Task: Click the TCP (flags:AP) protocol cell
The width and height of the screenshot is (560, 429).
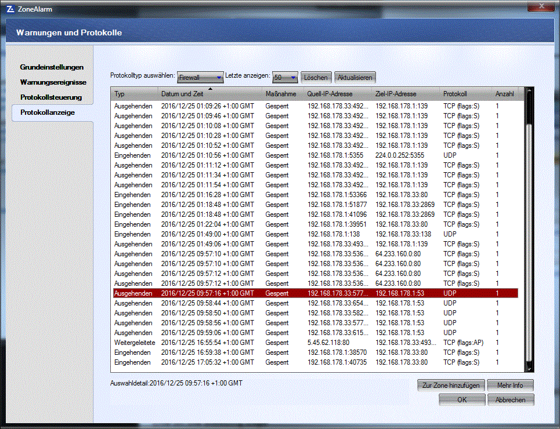Action: (x=463, y=343)
